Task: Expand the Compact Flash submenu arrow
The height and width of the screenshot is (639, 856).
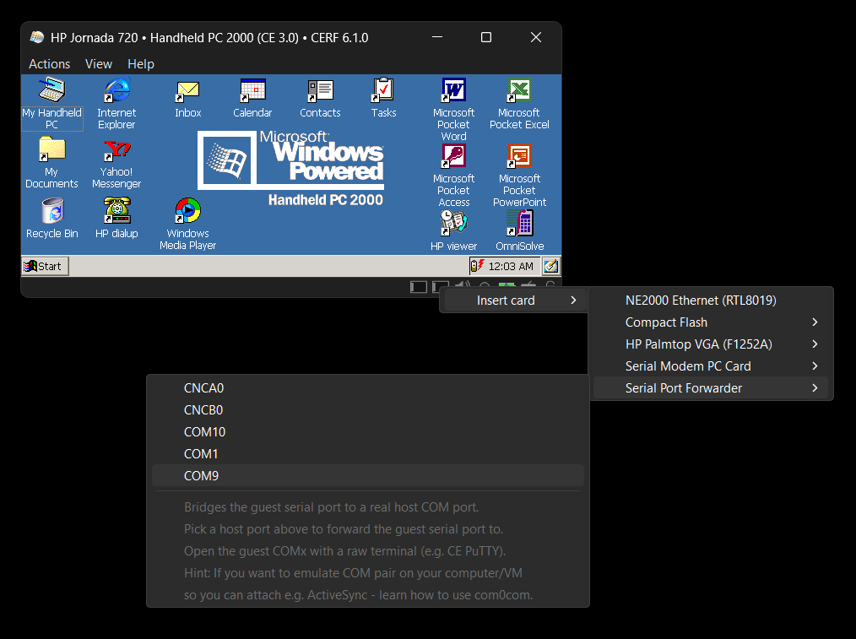Action: coord(815,322)
